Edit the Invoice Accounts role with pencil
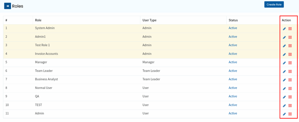Viewport: 299px width, 122px height. click(x=284, y=54)
